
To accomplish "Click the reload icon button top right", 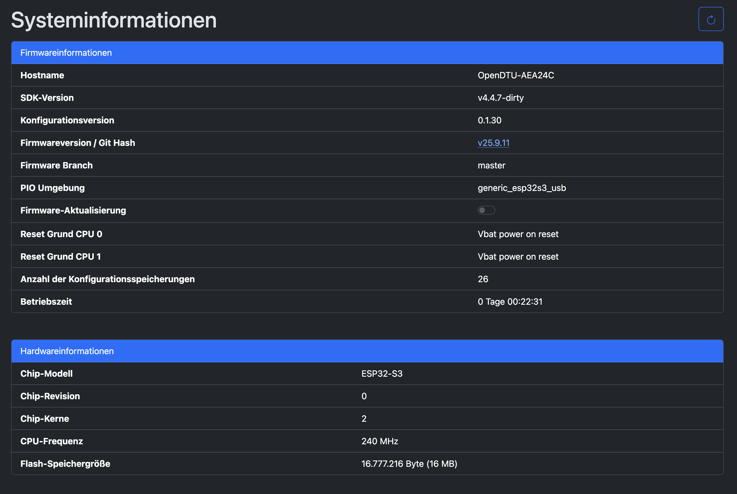I will 711,19.
